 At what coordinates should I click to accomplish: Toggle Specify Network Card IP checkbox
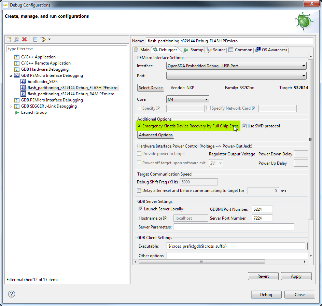pos(208,108)
